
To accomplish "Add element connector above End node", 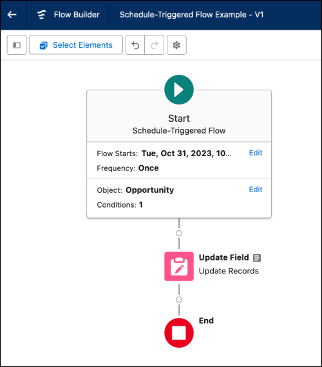I will 179,299.
